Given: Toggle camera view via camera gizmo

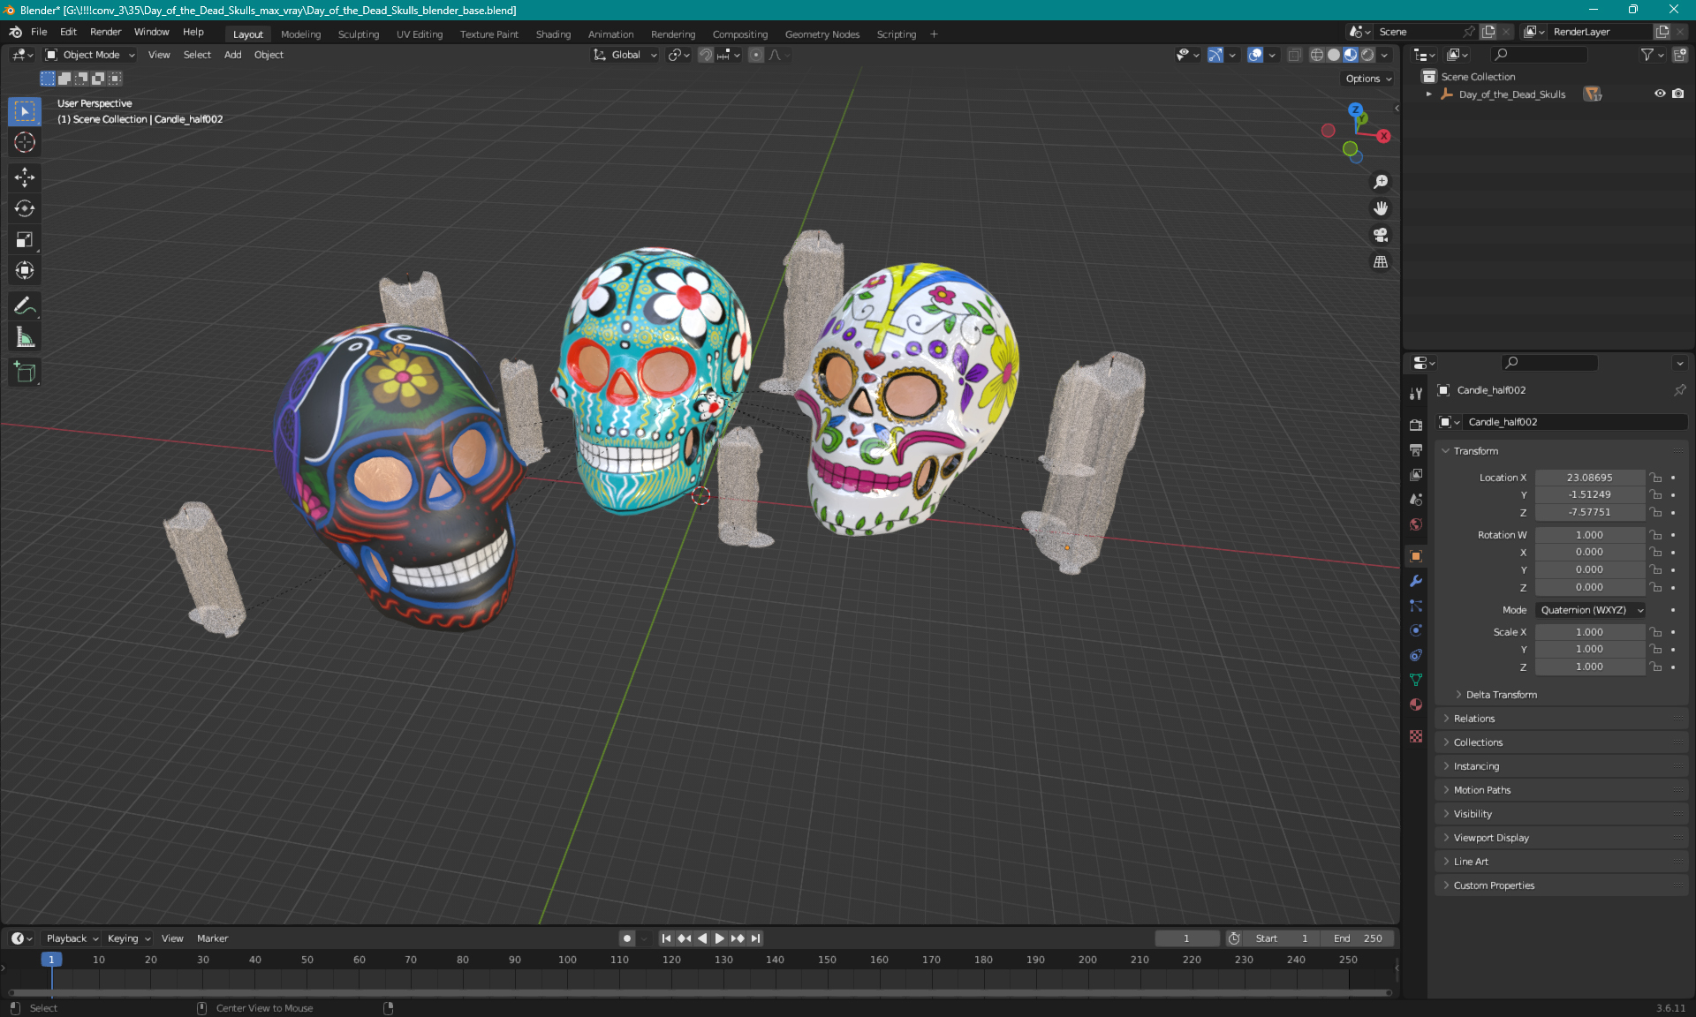Looking at the screenshot, I should 1381,235.
